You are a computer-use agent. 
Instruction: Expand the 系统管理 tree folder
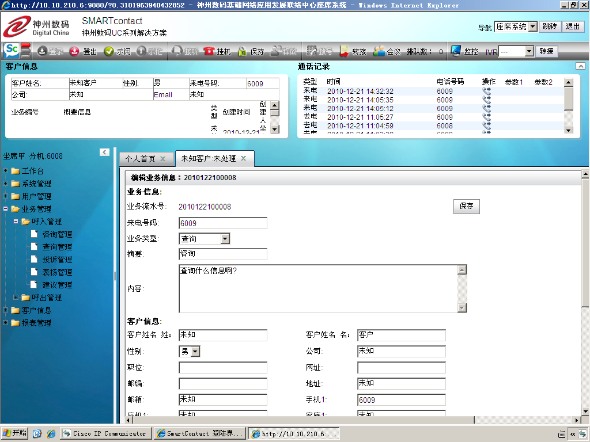coord(6,184)
